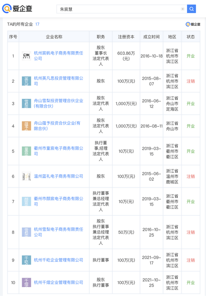Viewport: 206px width, 296px height.
Task: Click the 童宸 logo icon in row 5
Action: 26,151
